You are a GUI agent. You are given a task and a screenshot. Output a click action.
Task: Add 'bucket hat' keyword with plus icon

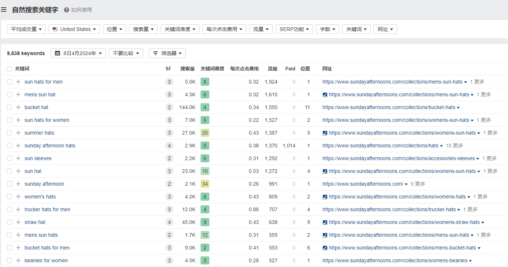[x=18, y=107]
